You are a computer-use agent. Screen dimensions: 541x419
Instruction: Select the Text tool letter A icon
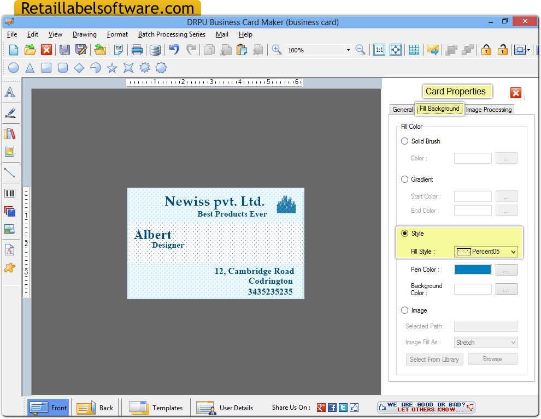10,92
